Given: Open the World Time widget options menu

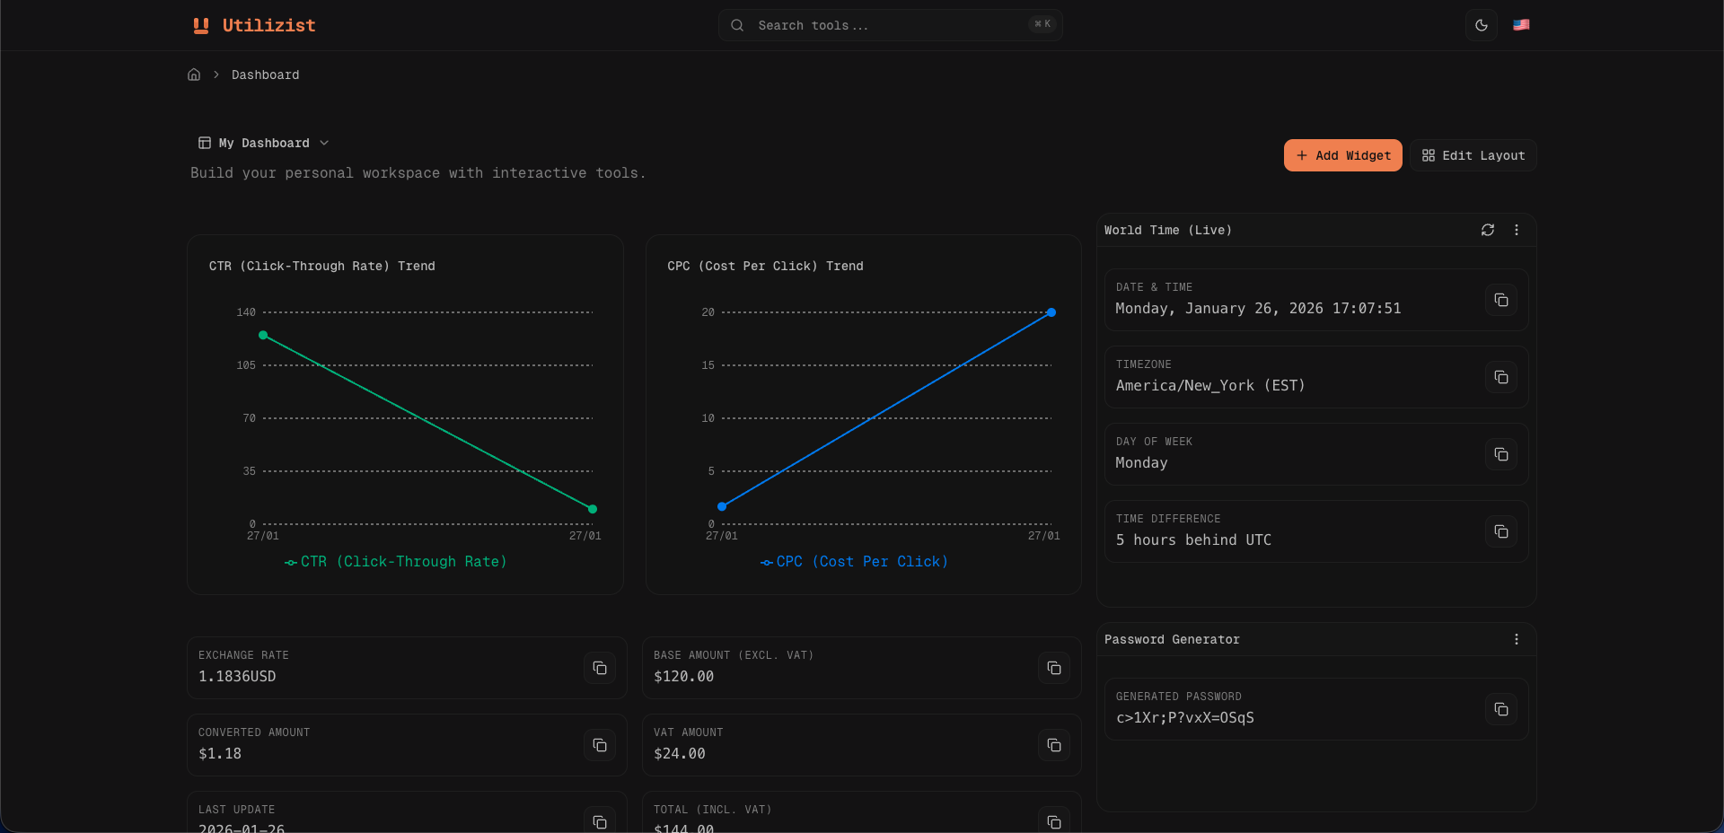Looking at the screenshot, I should point(1517,230).
